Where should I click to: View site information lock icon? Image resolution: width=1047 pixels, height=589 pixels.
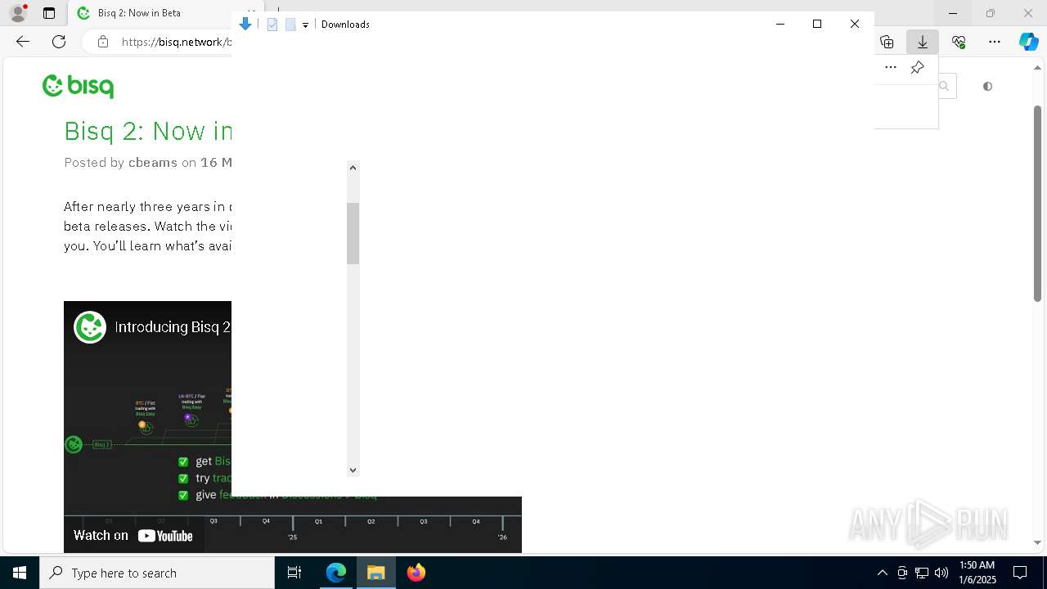coord(103,42)
